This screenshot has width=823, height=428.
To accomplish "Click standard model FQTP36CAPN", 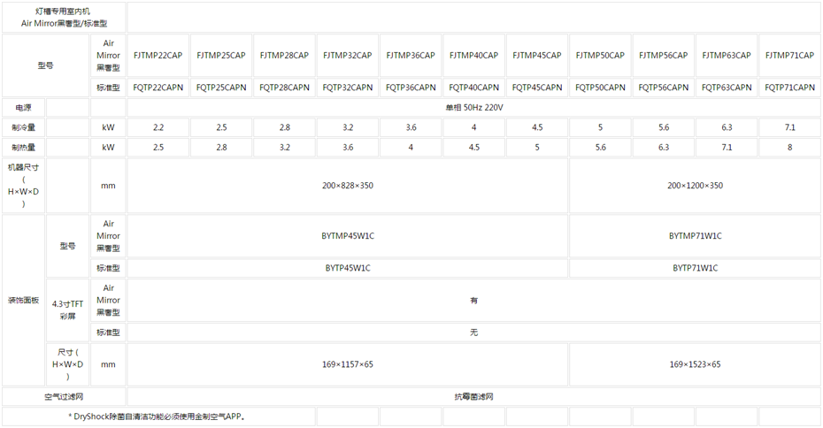I will [411, 88].
